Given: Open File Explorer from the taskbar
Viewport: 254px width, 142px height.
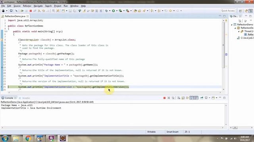Looking at the screenshot, I should click(16, 138).
